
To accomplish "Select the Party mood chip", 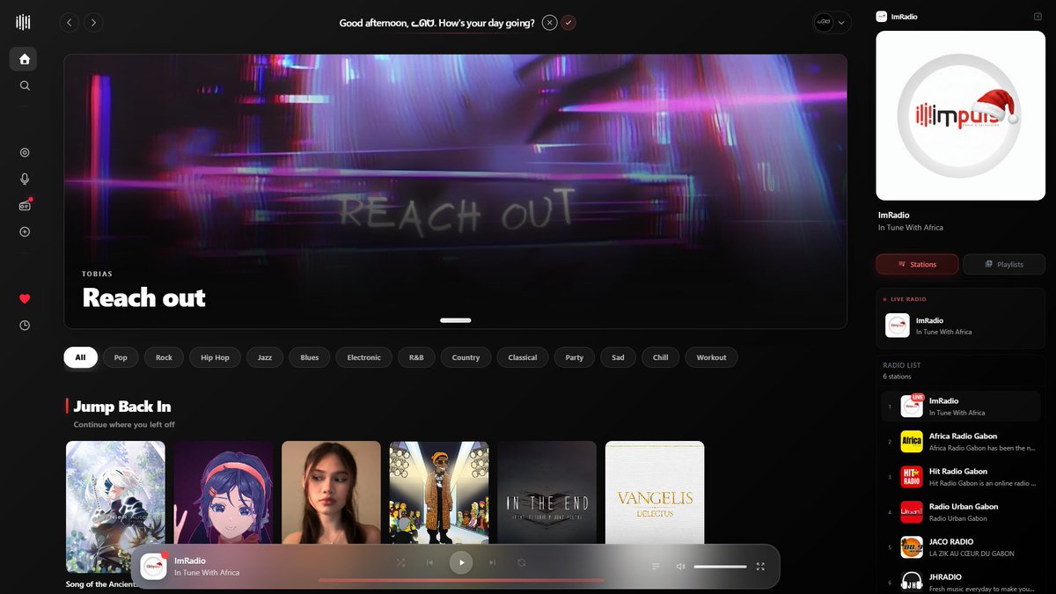I will click(x=575, y=357).
